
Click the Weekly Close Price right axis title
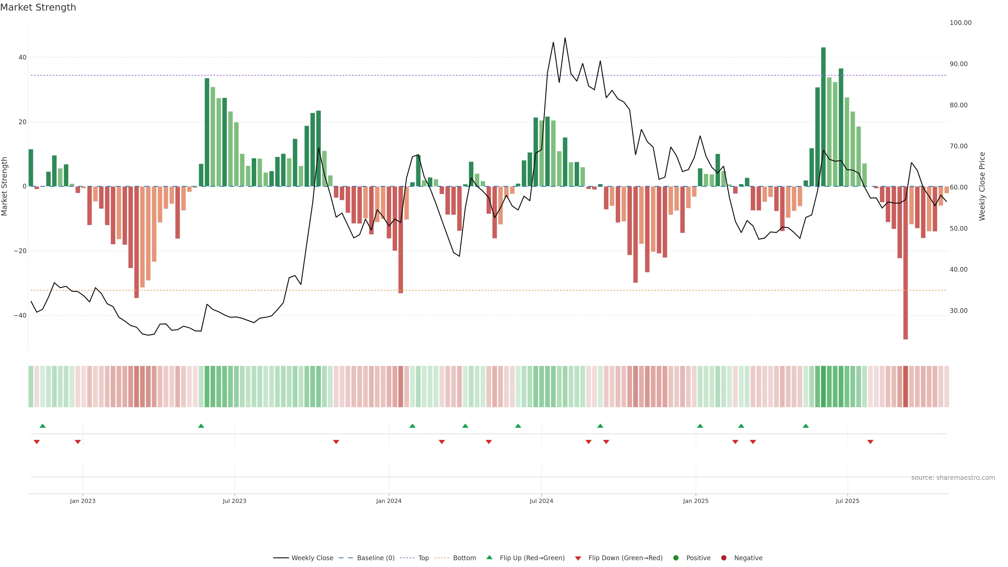pos(982,186)
